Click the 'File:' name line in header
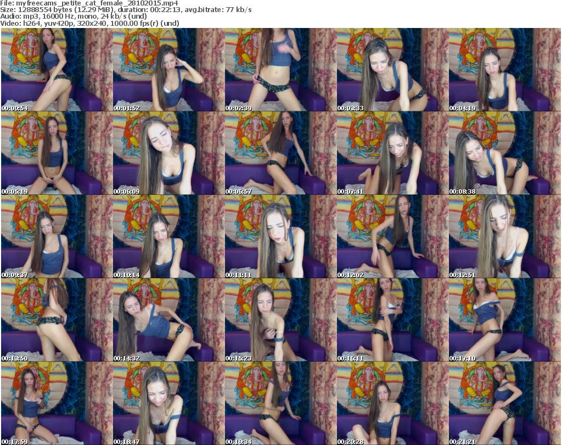 point(89,3)
